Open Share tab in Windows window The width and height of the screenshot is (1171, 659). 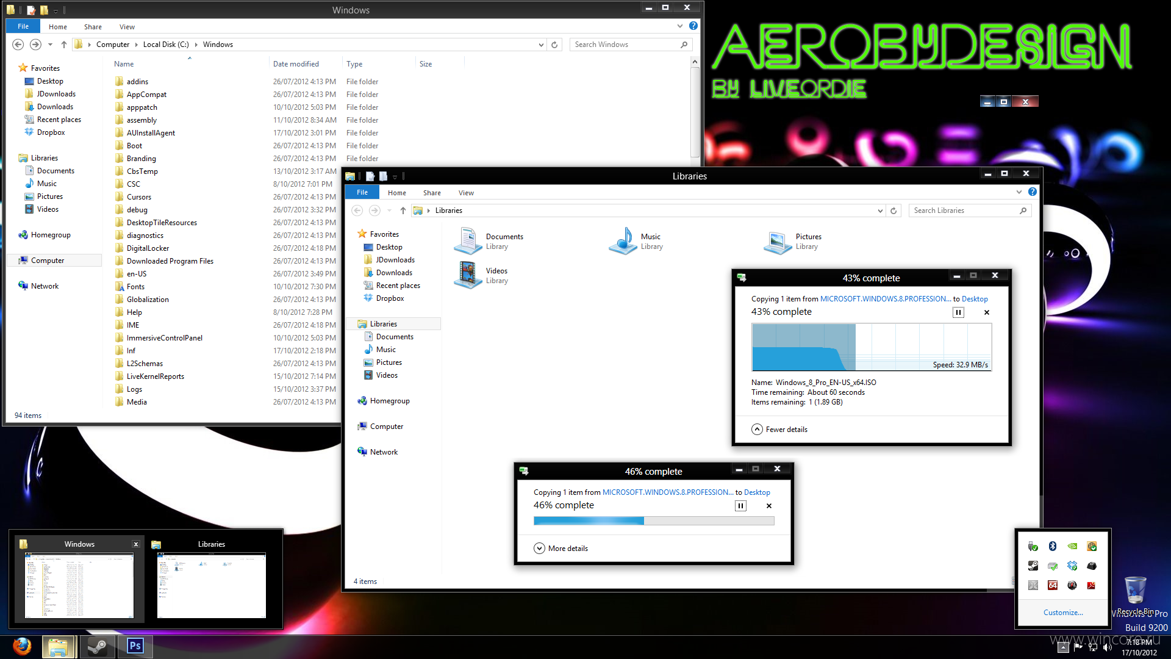tap(93, 27)
